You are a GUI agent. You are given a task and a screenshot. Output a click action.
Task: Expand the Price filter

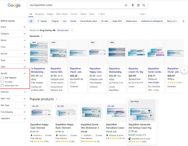click(13, 47)
